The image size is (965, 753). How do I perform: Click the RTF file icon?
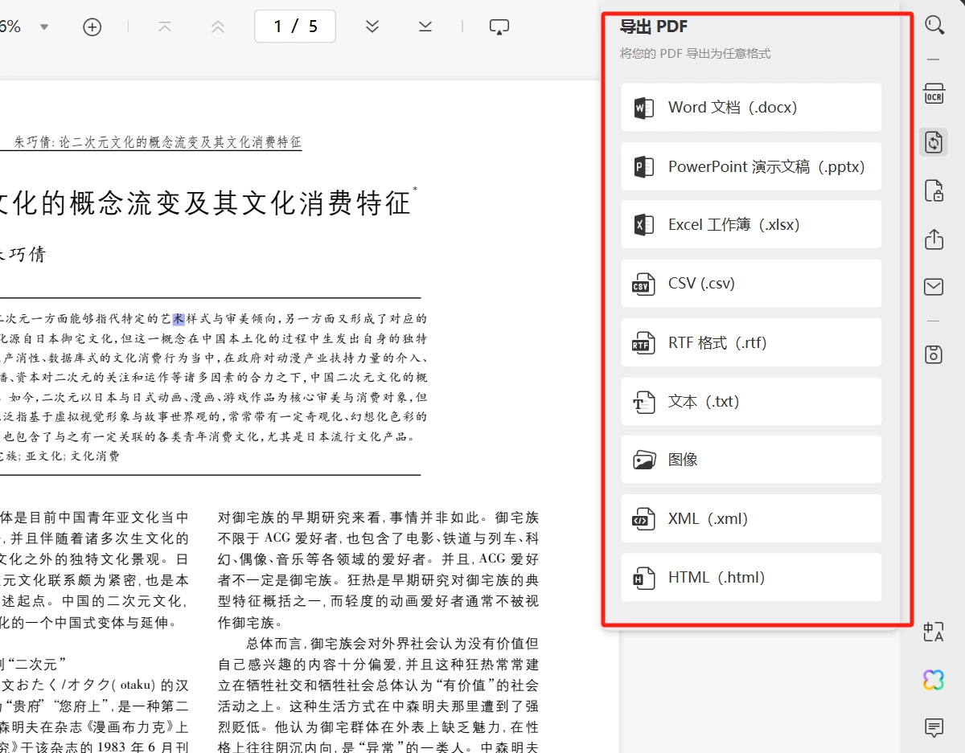coord(643,342)
